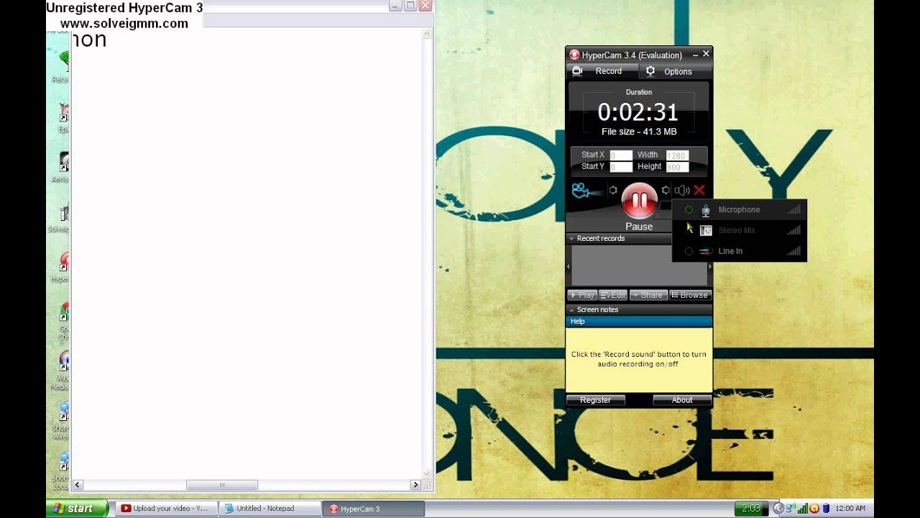Click the 0:02:31 duration display
Image resolution: width=920 pixels, height=518 pixels.
pos(638,112)
